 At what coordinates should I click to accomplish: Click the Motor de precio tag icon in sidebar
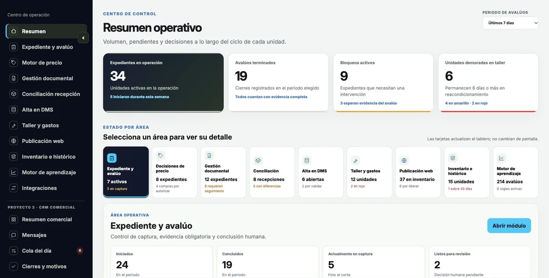pos(13,63)
